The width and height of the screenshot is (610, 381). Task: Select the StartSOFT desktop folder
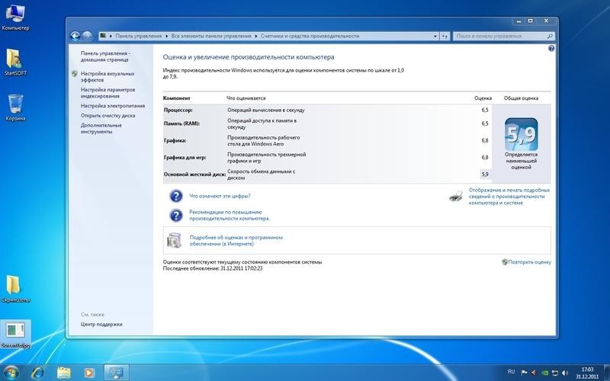[15, 62]
